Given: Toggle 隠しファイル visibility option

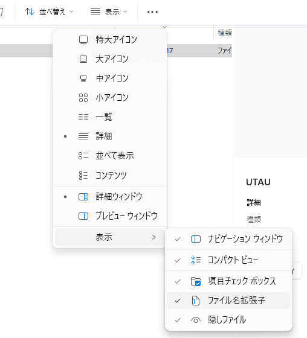Looking at the screenshot, I should pyautogui.click(x=228, y=320).
